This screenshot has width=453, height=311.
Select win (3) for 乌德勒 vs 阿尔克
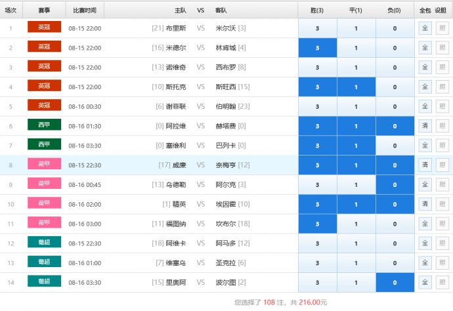tap(318, 185)
